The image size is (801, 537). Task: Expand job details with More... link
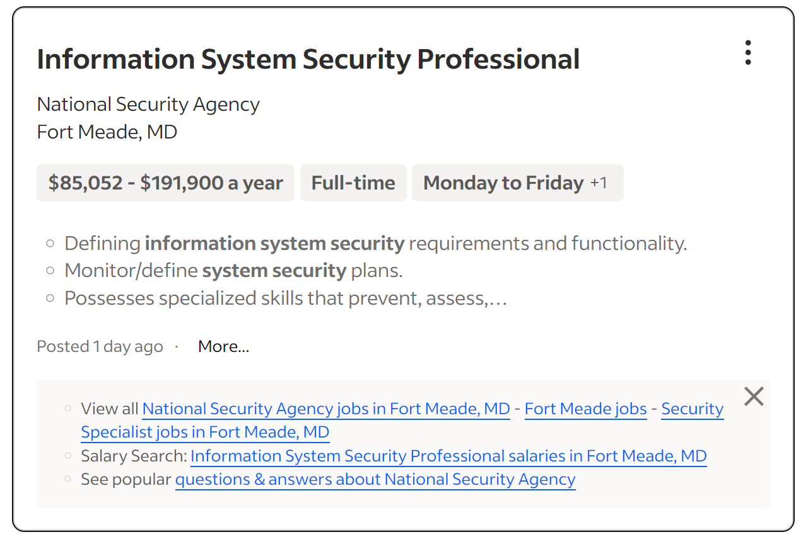coord(223,347)
